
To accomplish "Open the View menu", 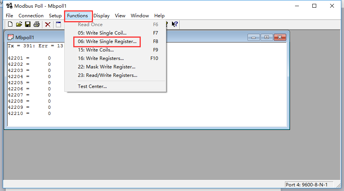I will tap(120, 16).
